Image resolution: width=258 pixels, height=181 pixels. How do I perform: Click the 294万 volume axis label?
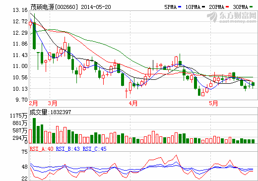tap(20, 138)
